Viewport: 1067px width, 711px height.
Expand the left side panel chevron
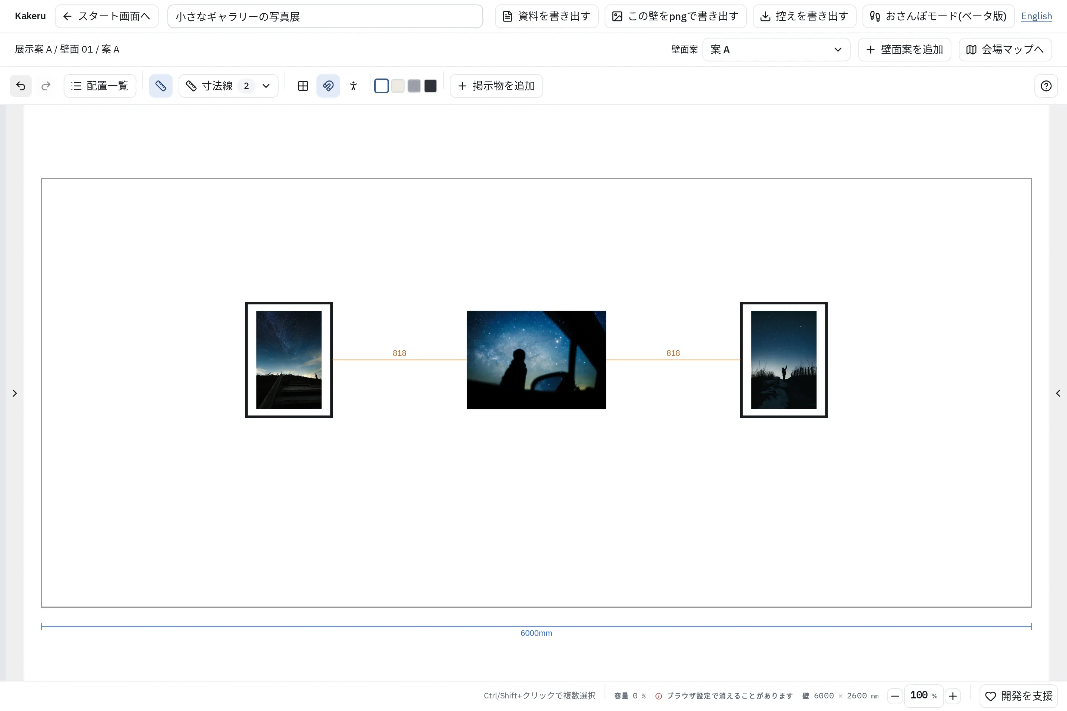coord(14,393)
